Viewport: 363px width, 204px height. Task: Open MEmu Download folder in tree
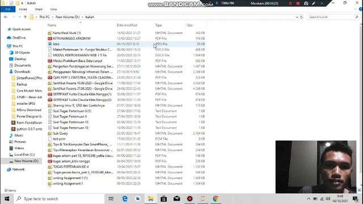point(29,110)
